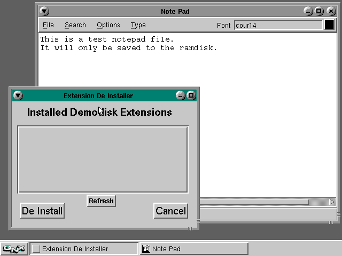The width and height of the screenshot is (342, 256).
Task: Minimize the Note Pad window
Action: click(x=308, y=11)
